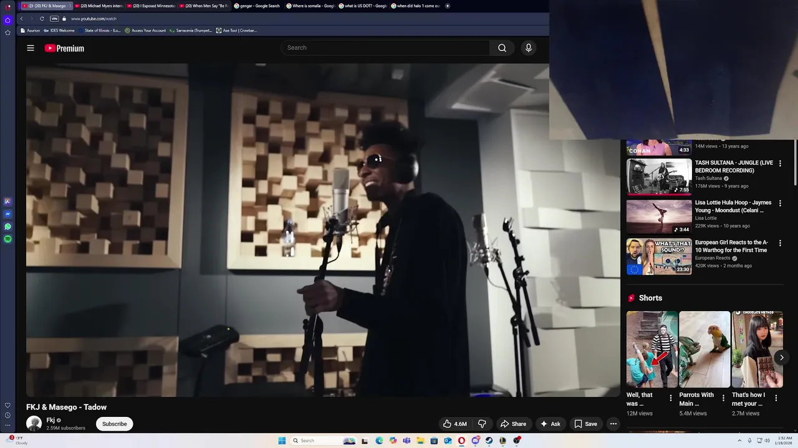Viewport: 798px width, 448px height.
Task: Click the Windows taskbar search box
Action: (x=324, y=441)
